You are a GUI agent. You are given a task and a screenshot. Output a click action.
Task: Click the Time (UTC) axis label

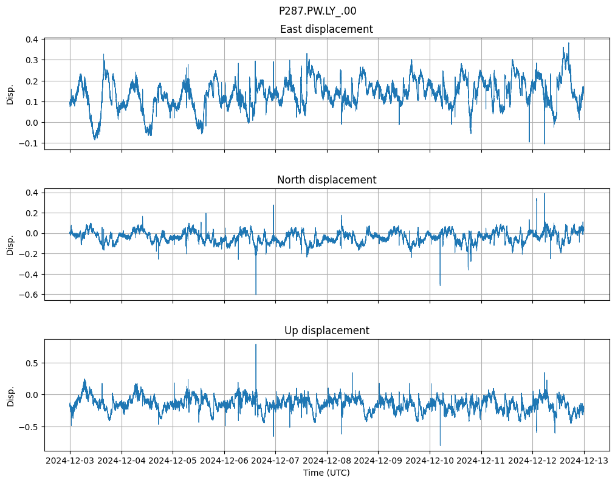point(326,472)
